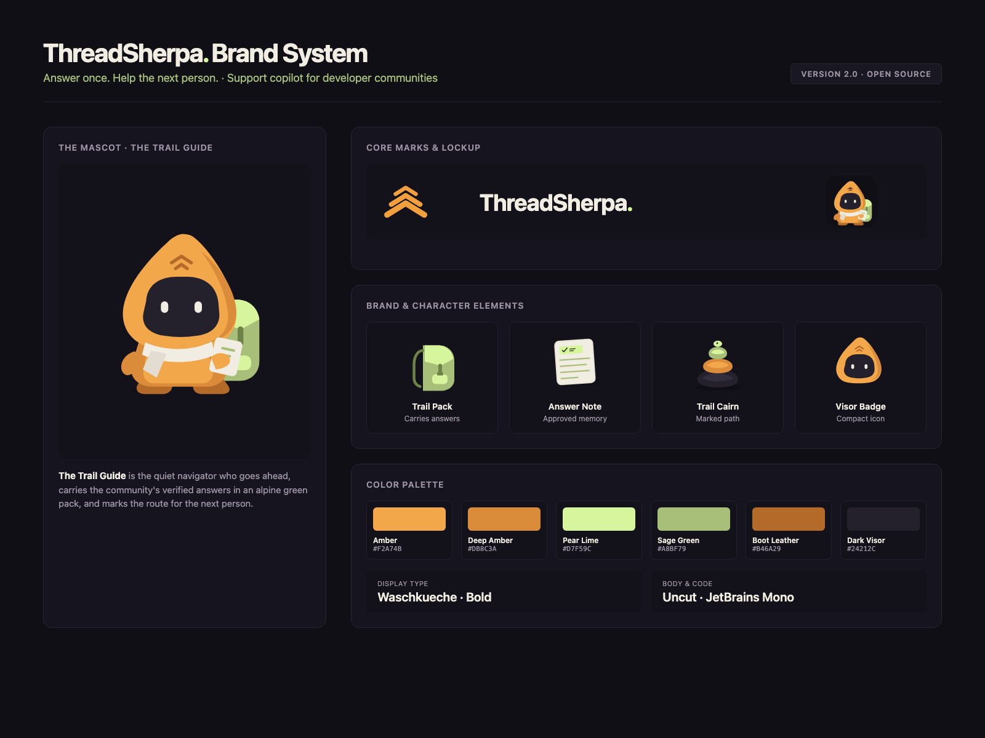Pick the Sage Green color swatch
This screenshot has width=985, height=738.
[694, 519]
